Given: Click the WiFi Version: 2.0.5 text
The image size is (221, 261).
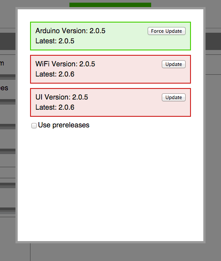Looking at the screenshot, I should (65, 64).
